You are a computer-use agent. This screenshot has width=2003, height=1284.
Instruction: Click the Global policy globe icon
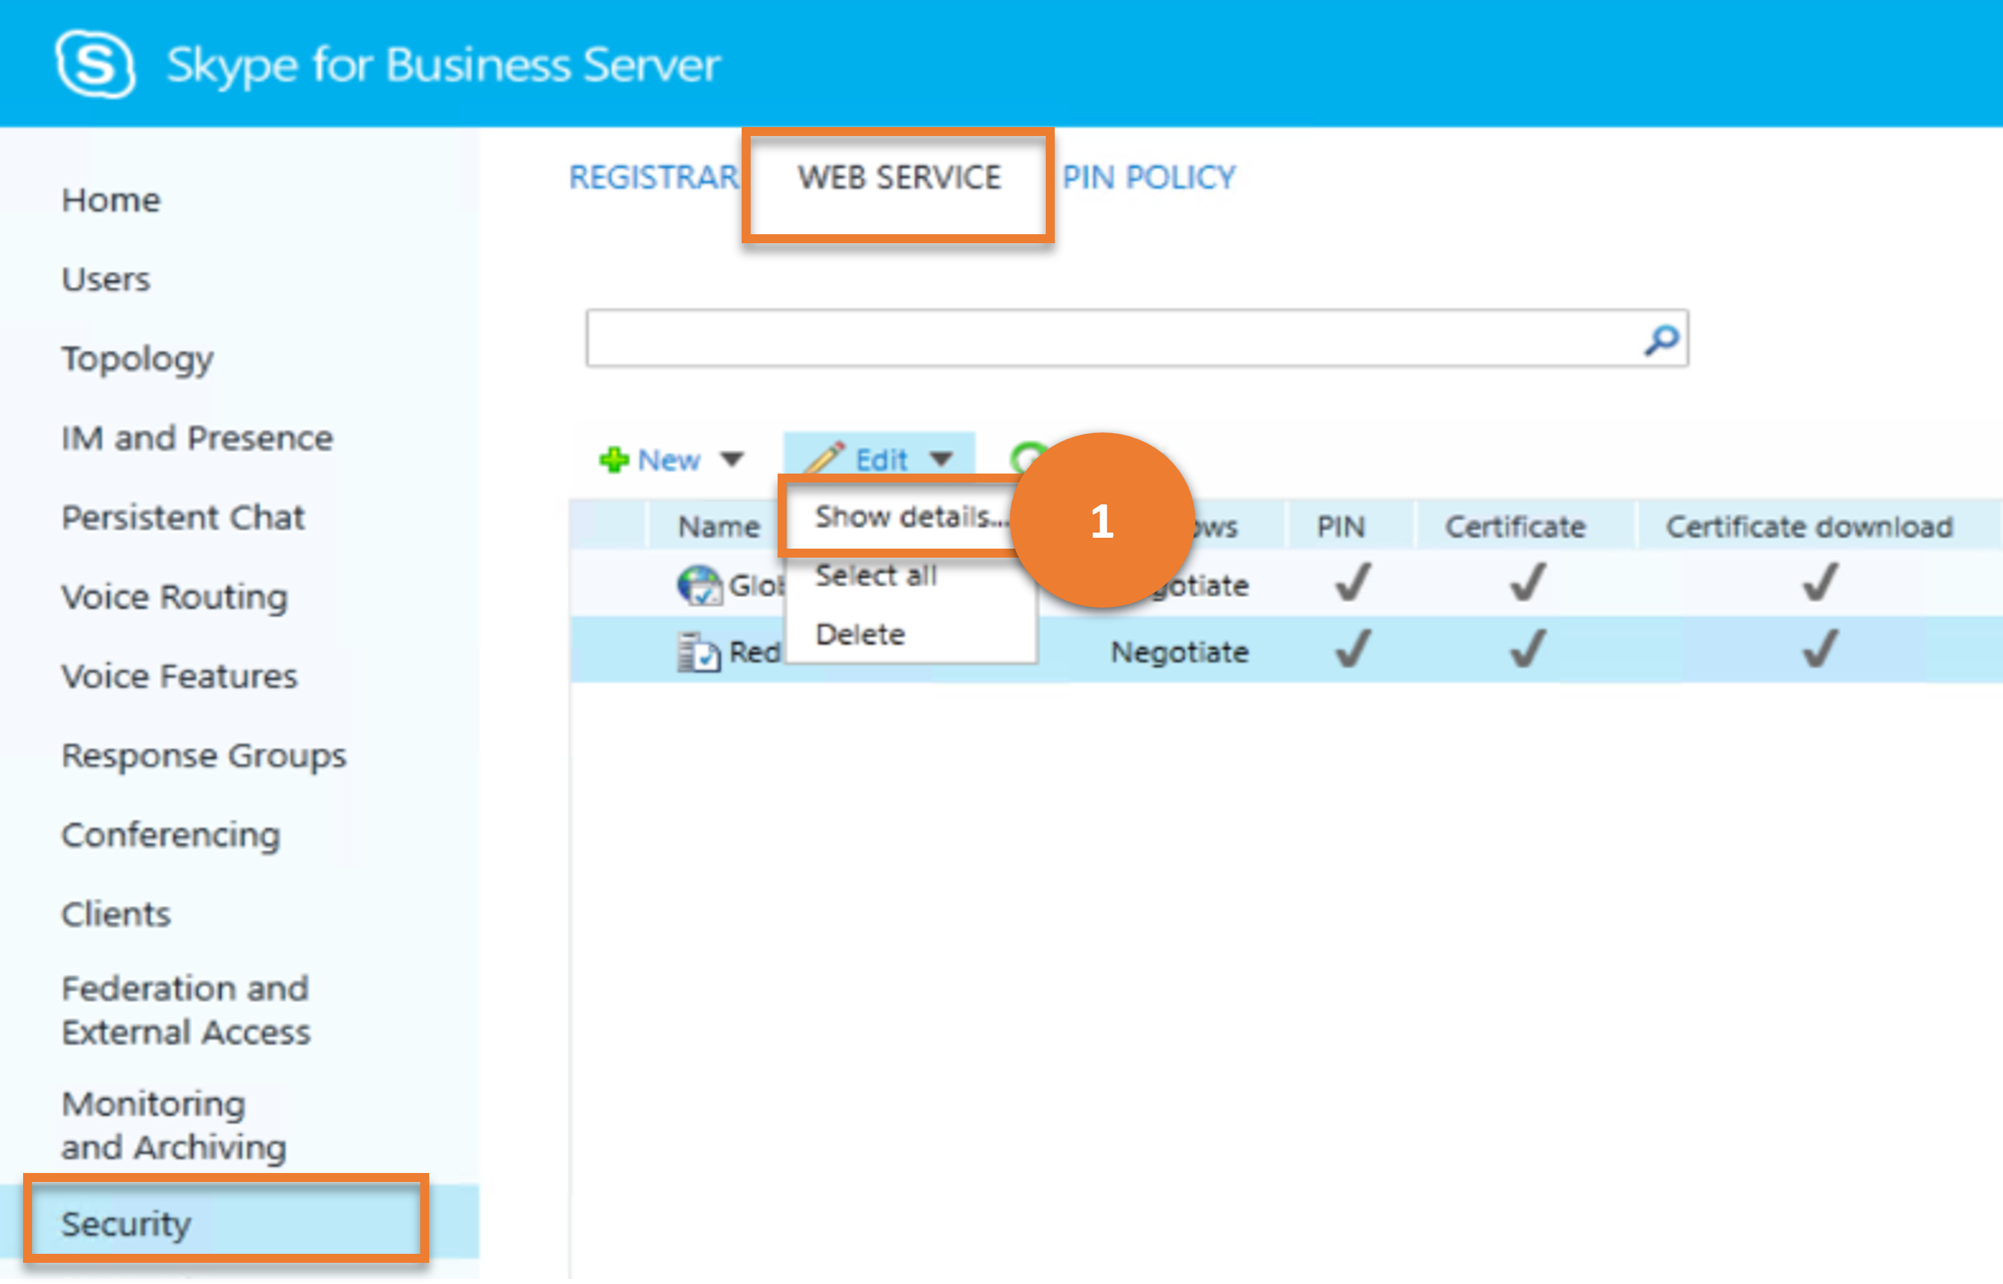699,585
